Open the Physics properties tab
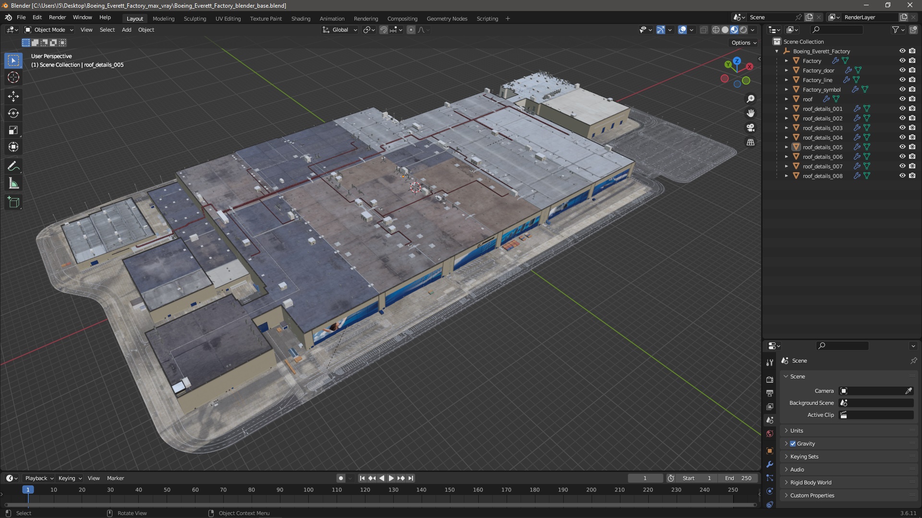 (x=770, y=491)
